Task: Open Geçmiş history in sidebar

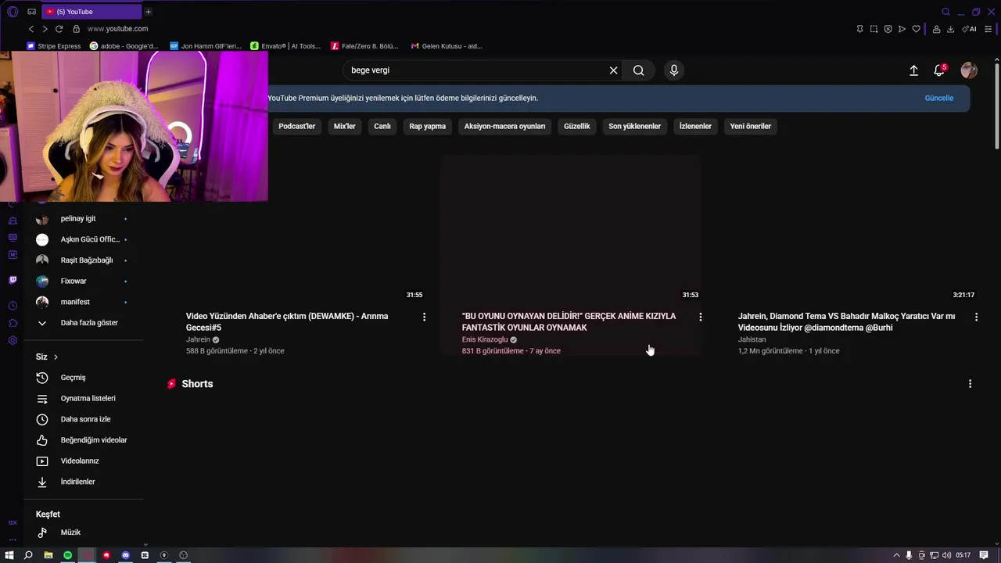Action: coord(84,378)
